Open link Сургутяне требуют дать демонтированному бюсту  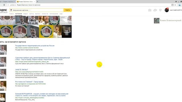tap(42, 59)
